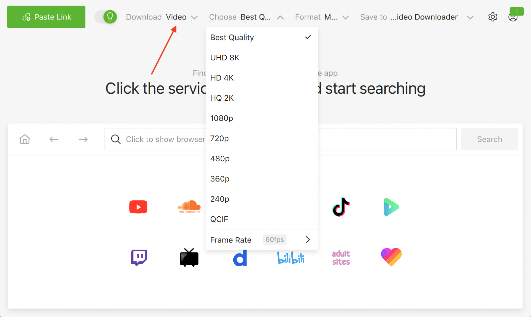Open the account profile icon
Screen dimensions: 531x317
click(x=513, y=18)
